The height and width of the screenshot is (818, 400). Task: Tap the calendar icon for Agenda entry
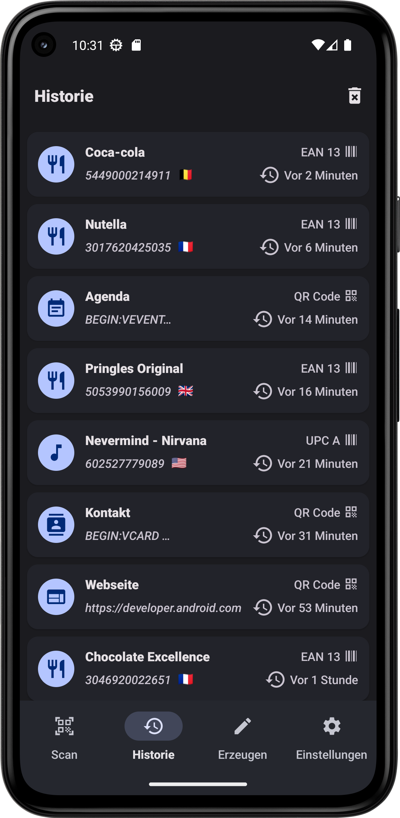click(x=56, y=308)
